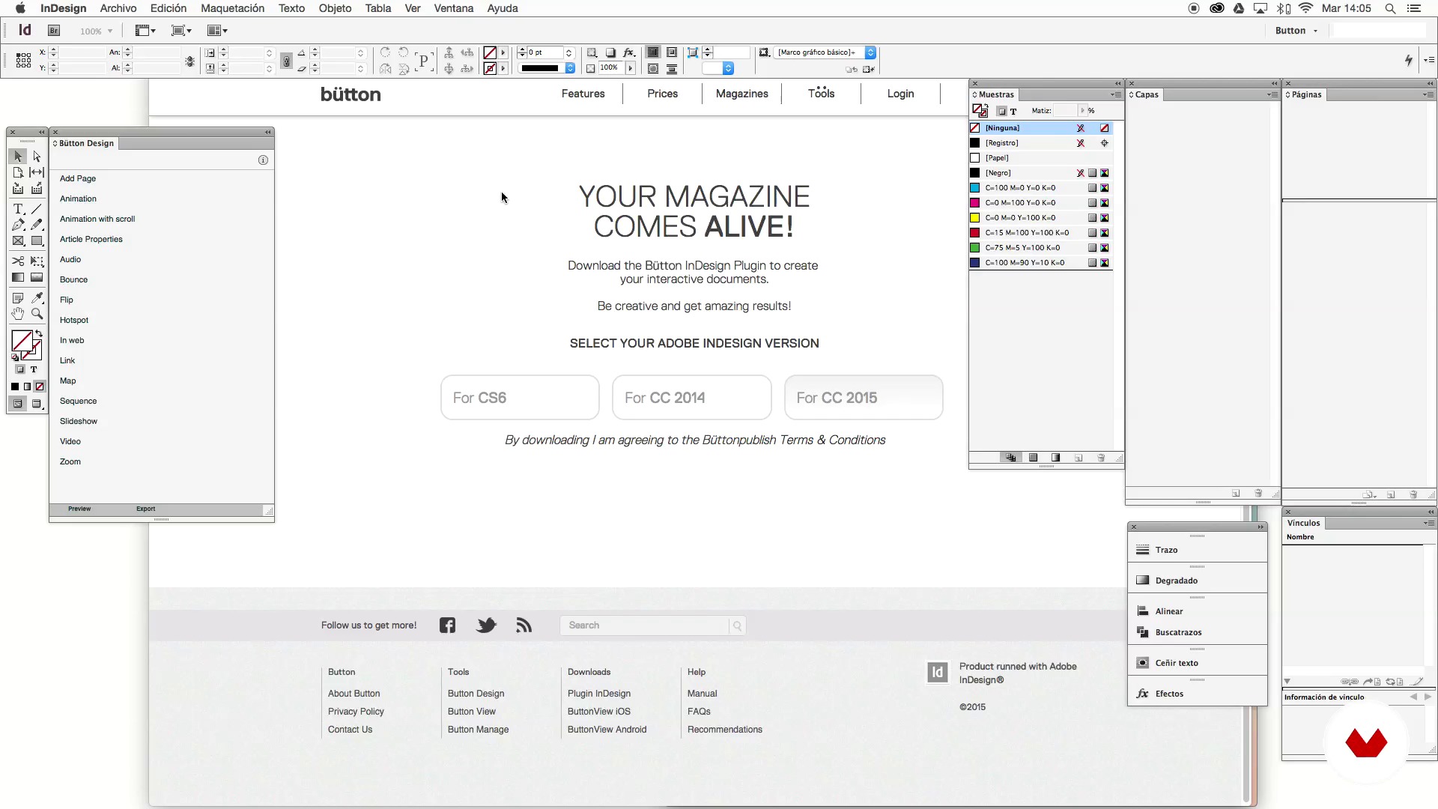The width and height of the screenshot is (1438, 809).
Task: Click the fx effects icon in control bar
Action: pyautogui.click(x=629, y=52)
